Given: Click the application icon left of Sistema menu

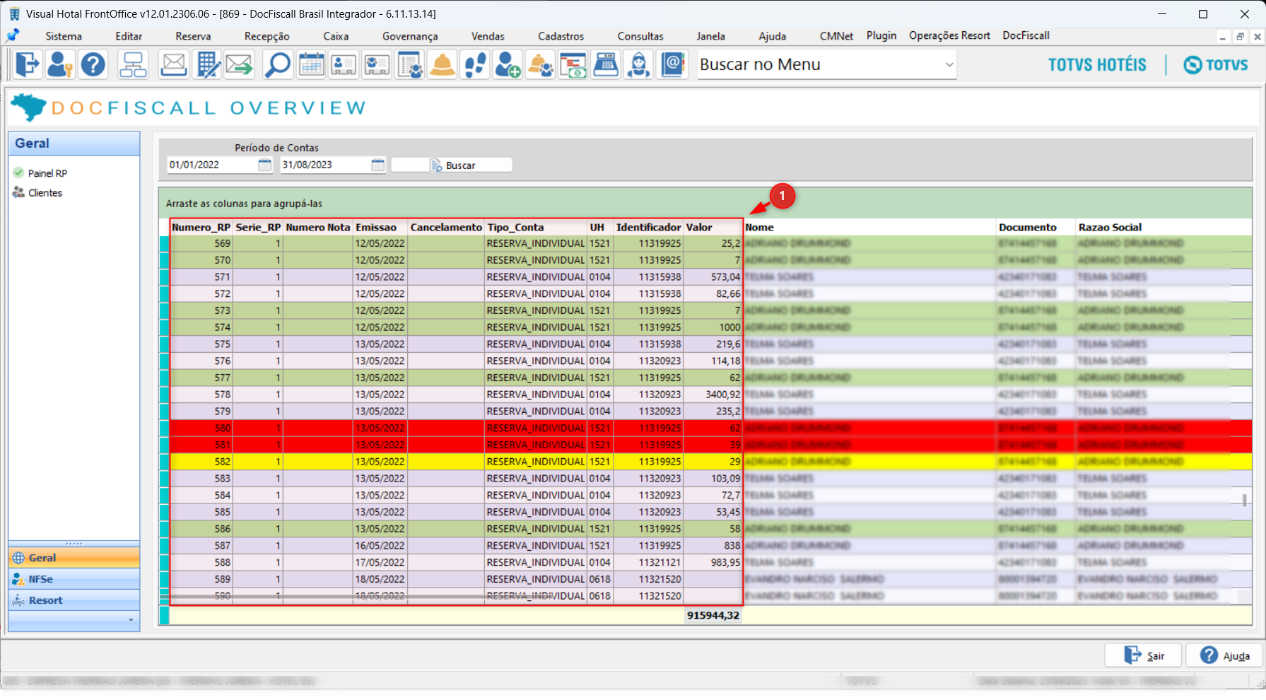Looking at the screenshot, I should (x=13, y=35).
